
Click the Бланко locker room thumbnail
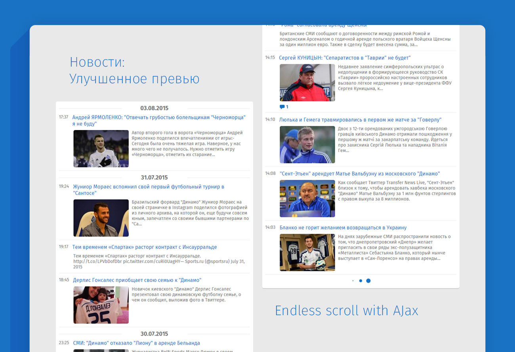coord(307,253)
